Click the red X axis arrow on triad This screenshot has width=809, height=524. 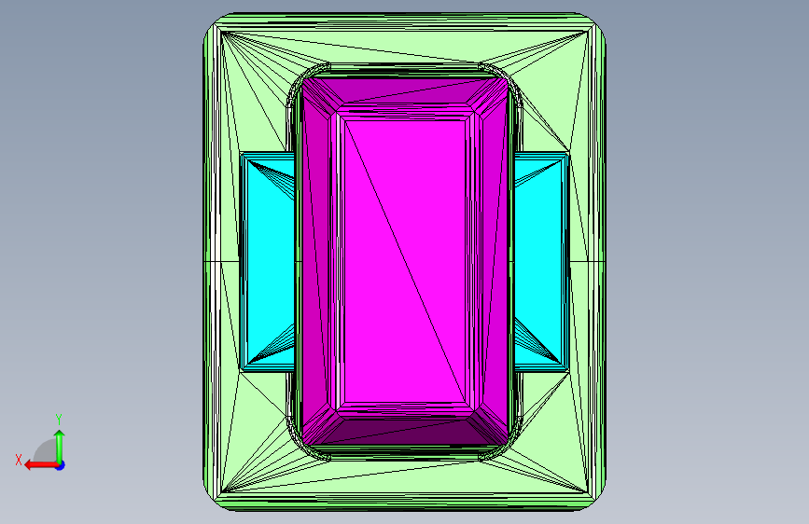(41, 465)
